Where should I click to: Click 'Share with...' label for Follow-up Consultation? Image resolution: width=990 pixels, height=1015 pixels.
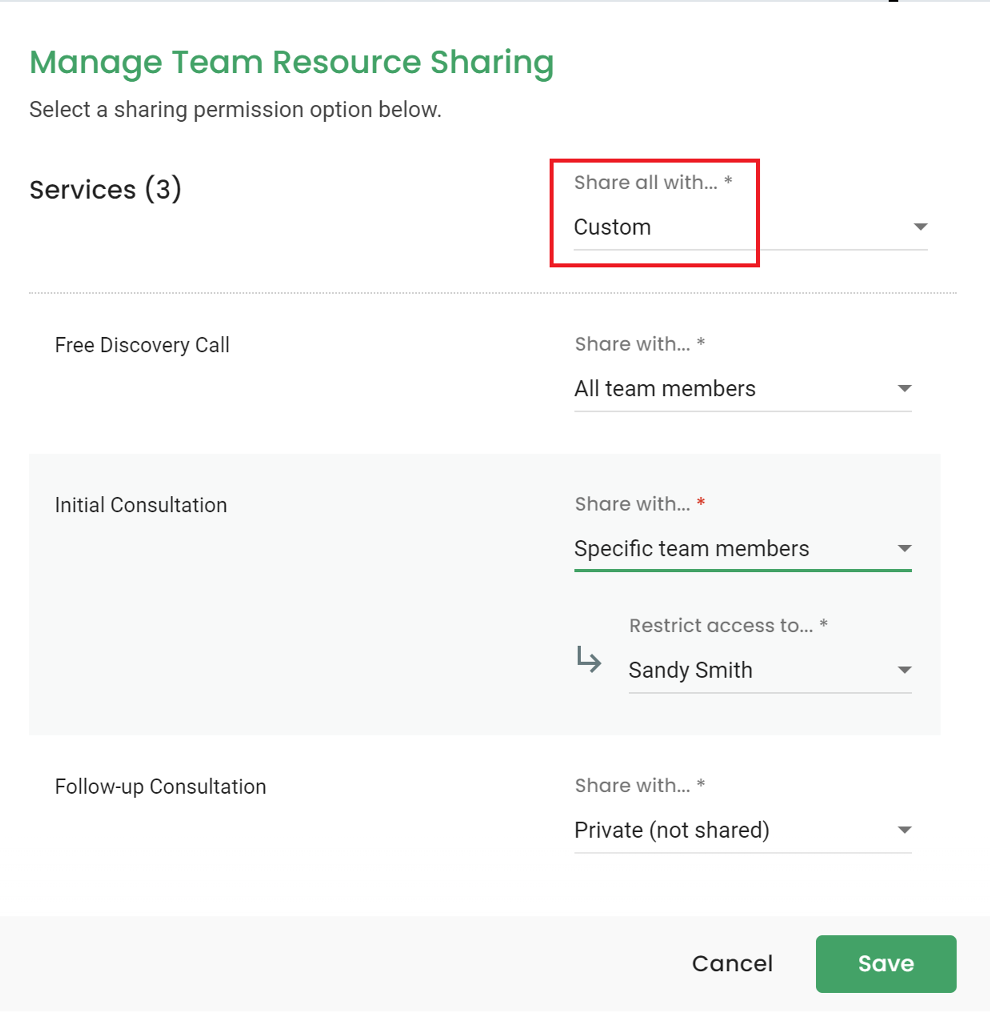click(x=640, y=786)
